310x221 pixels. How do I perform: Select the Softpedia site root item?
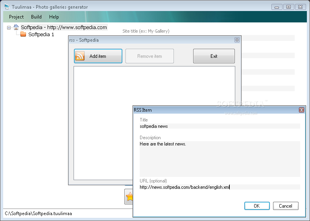[64, 27]
